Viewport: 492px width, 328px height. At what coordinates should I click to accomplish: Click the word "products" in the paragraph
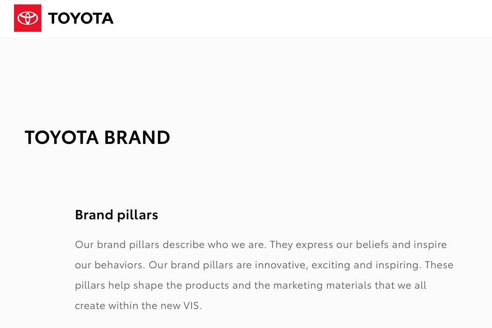click(207, 285)
